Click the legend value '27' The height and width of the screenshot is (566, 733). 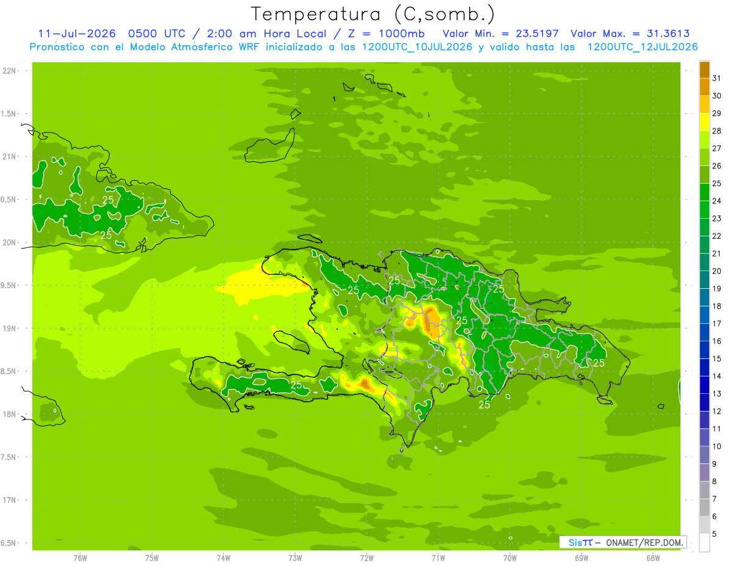[x=717, y=148]
